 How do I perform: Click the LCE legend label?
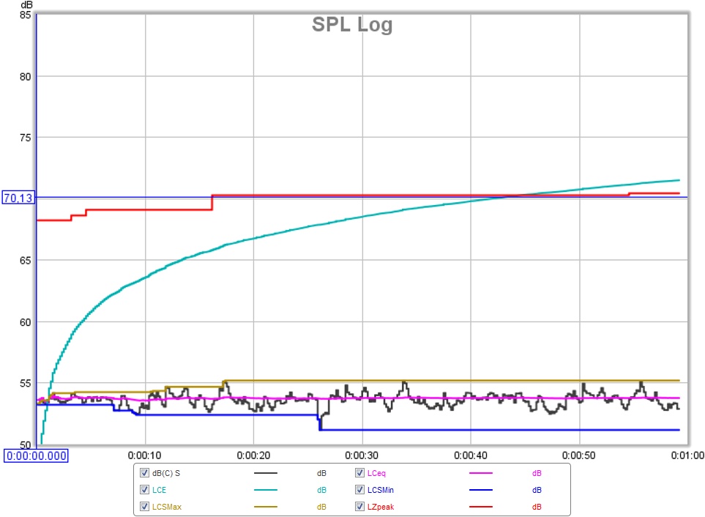click(159, 490)
